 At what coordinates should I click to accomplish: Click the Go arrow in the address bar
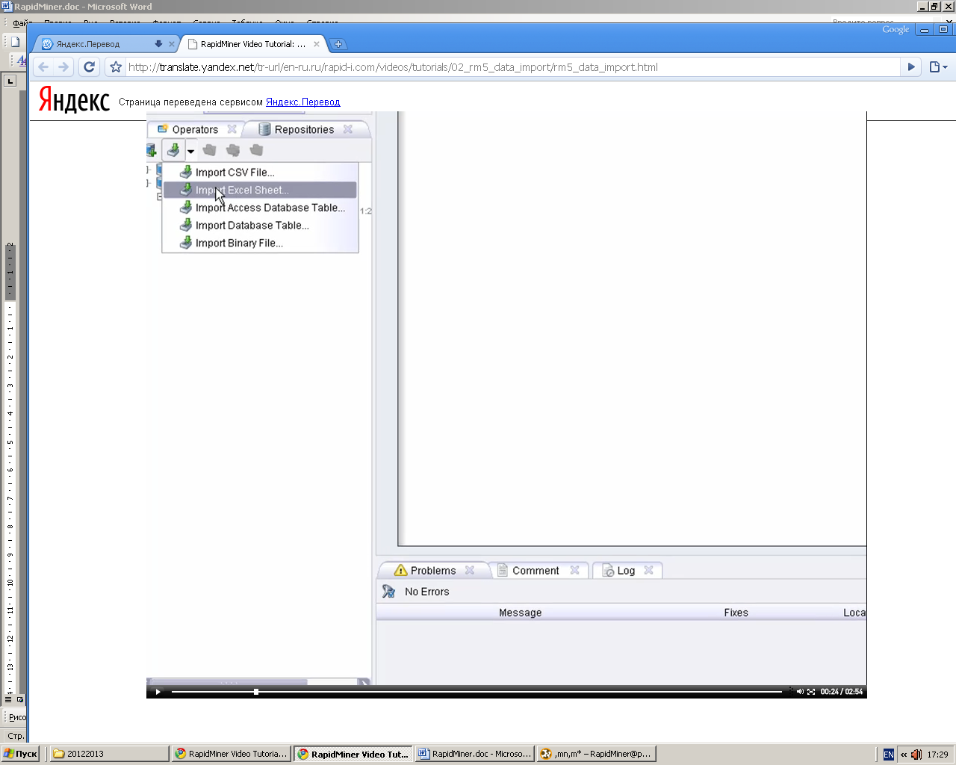(x=911, y=67)
